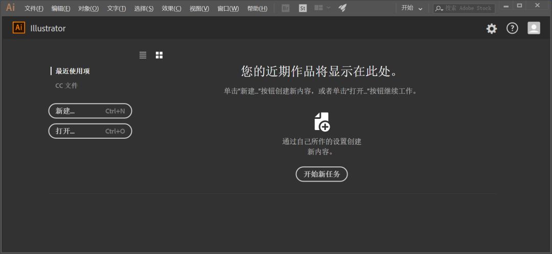Open the 文件(F) menu
The image size is (552, 254).
pyautogui.click(x=34, y=9)
